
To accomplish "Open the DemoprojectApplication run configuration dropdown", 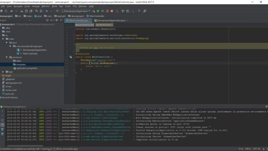I will click(x=76, y=11).
